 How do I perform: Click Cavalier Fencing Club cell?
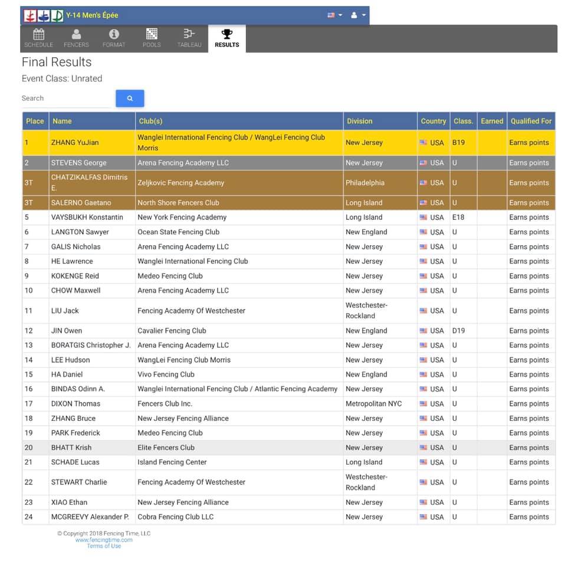239,331
